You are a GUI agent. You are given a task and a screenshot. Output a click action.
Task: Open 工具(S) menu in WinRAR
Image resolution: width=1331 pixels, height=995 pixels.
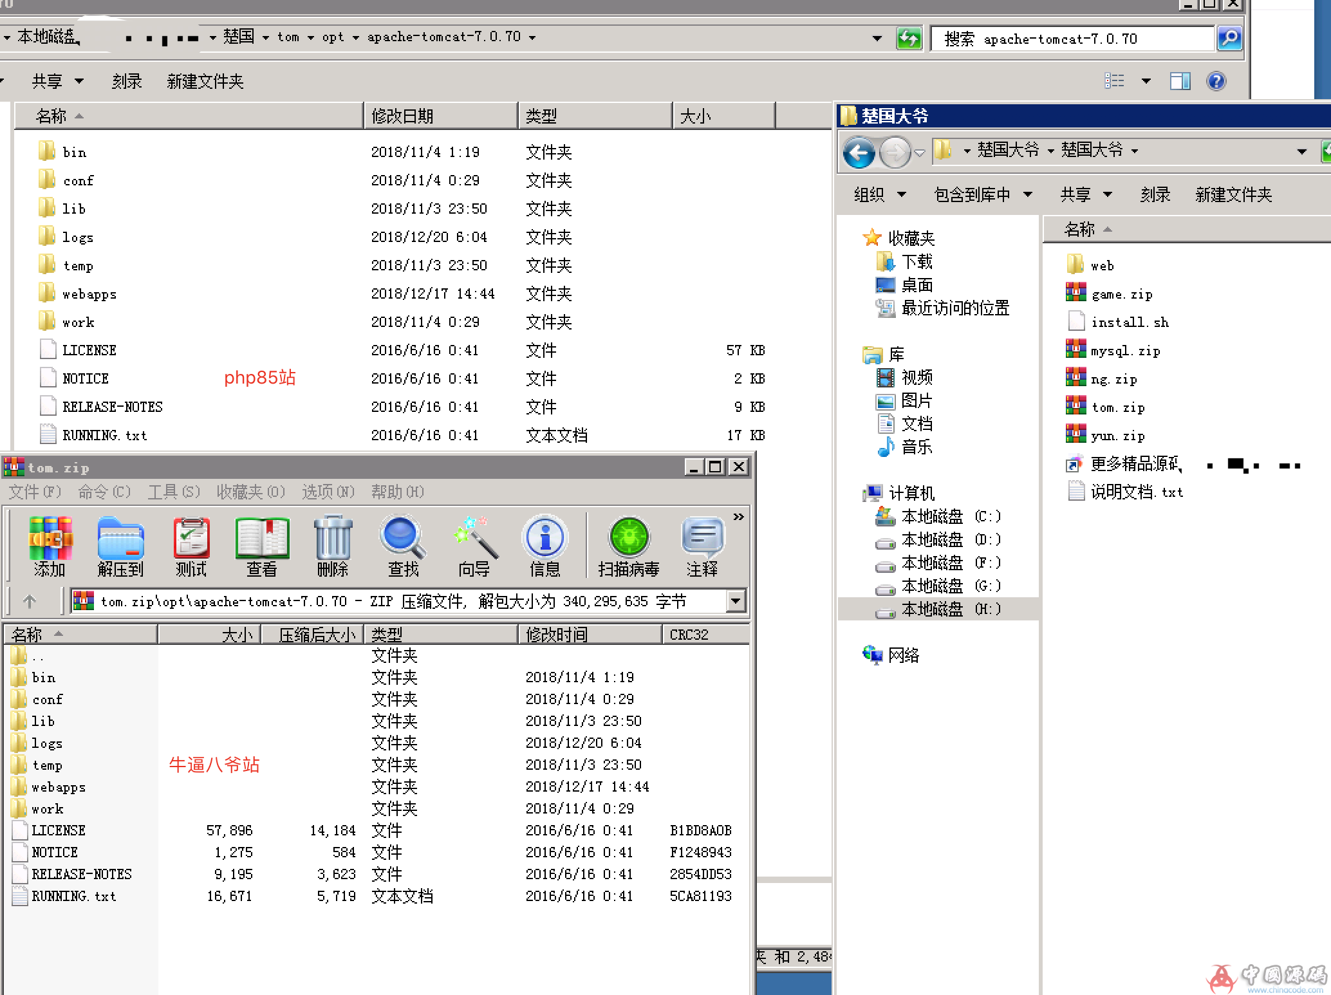tap(174, 492)
